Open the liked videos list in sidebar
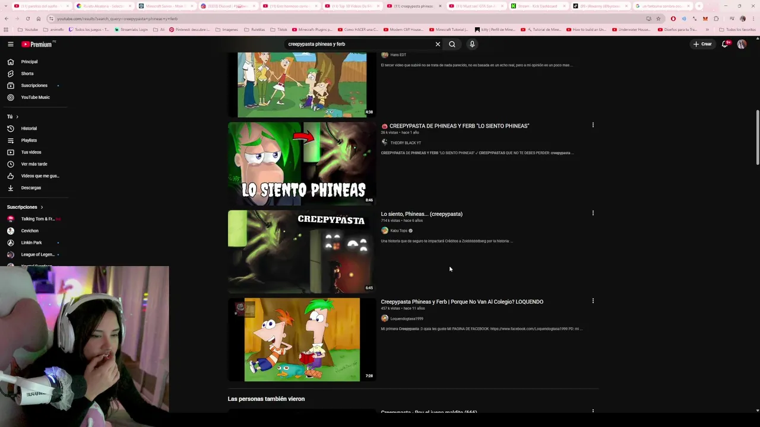The image size is (760, 427). click(x=40, y=176)
